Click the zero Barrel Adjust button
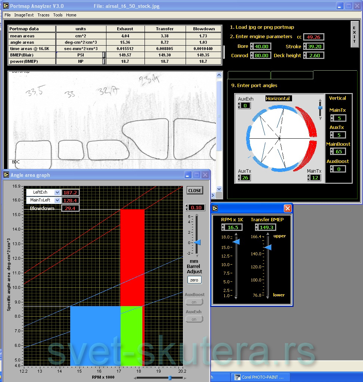Viewport: 363px width, 382px height. coord(194,280)
